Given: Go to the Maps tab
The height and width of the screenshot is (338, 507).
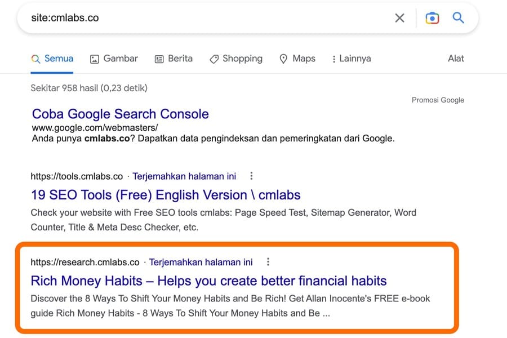Looking at the screenshot, I should 297,59.
